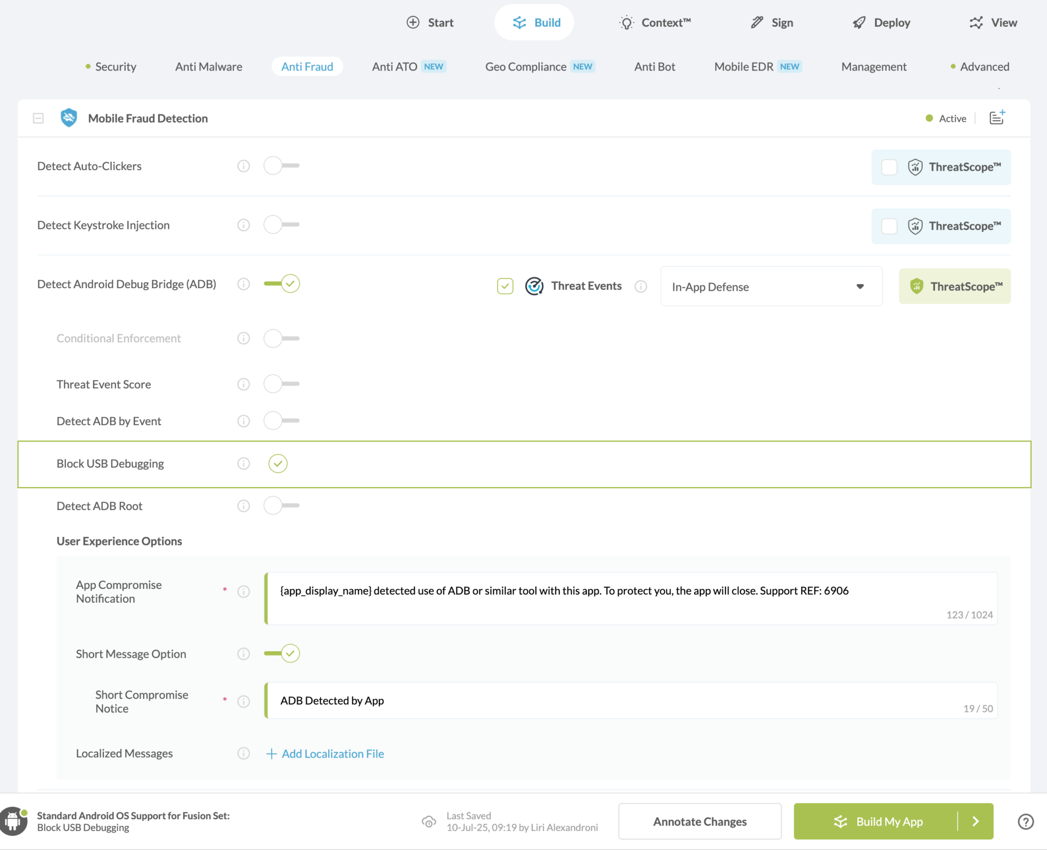Click info icon beside Block USB Debugging
Image resolution: width=1047 pixels, height=850 pixels.
(243, 464)
